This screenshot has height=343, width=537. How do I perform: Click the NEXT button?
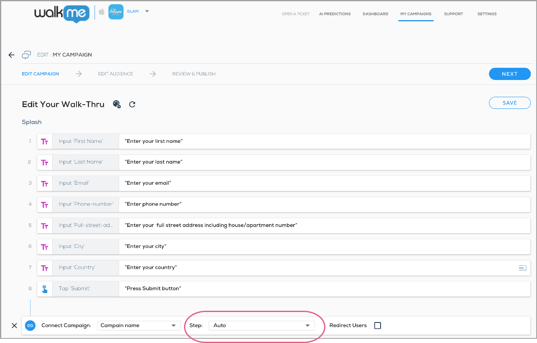(509, 74)
